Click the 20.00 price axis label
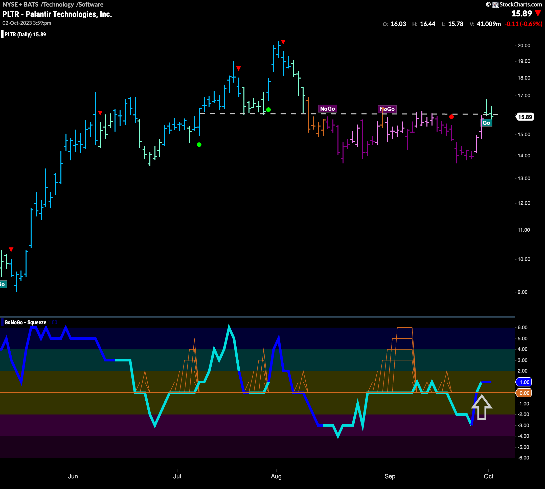545x489 pixels. pos(524,45)
